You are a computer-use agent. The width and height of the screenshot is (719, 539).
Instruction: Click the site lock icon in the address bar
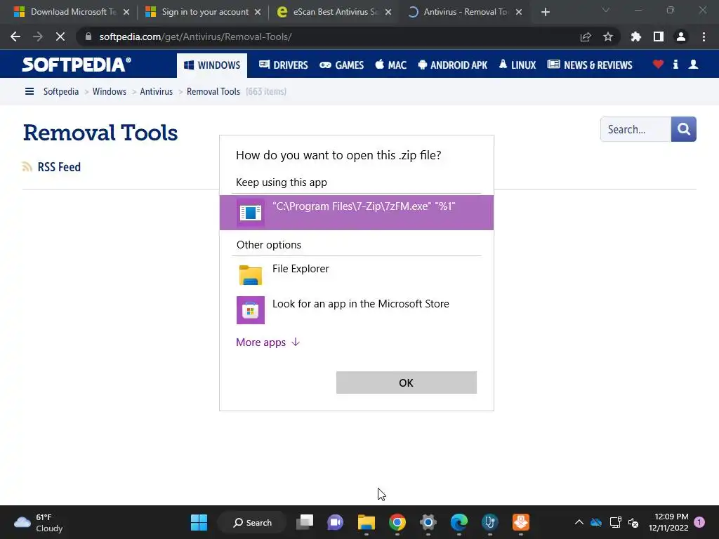point(88,36)
